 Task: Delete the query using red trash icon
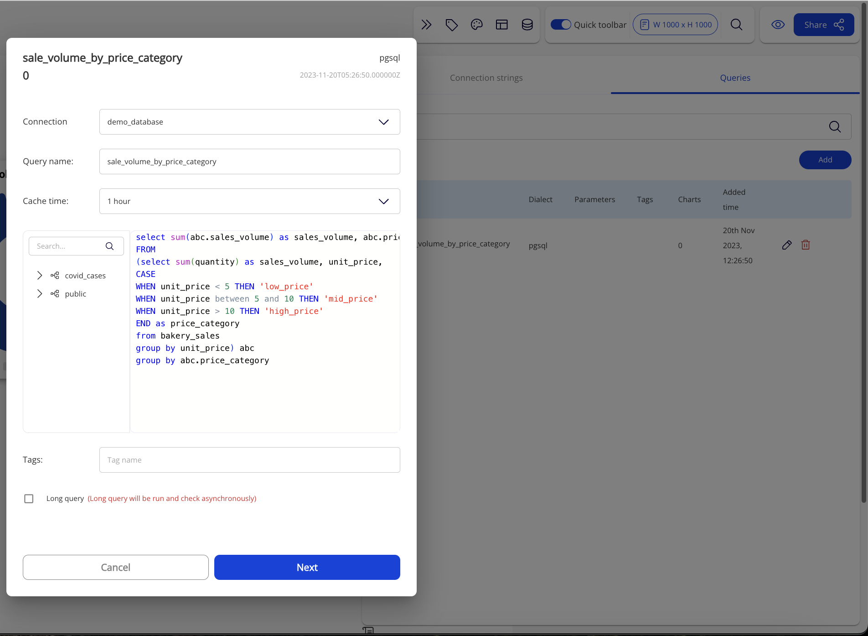[806, 245]
